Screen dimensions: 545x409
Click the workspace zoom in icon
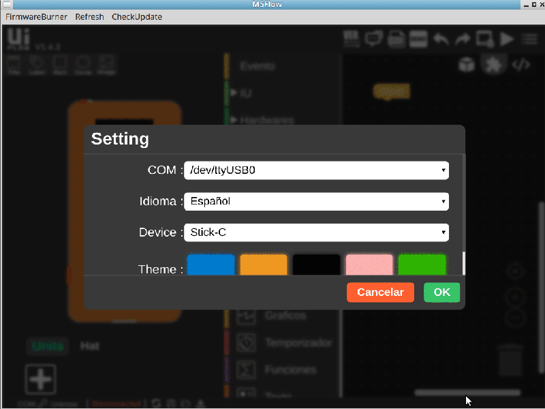(515, 297)
